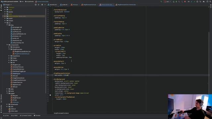
Task: Expand the scripts folder
Action: pyautogui.click(x=5, y=20)
